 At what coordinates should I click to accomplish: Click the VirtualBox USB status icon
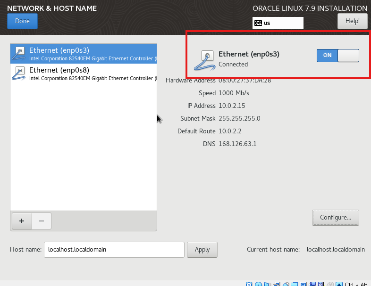[x=286, y=284]
